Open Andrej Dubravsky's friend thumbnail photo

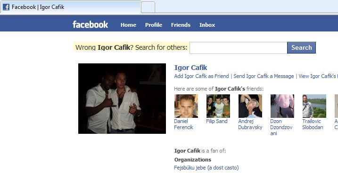(x=250, y=106)
